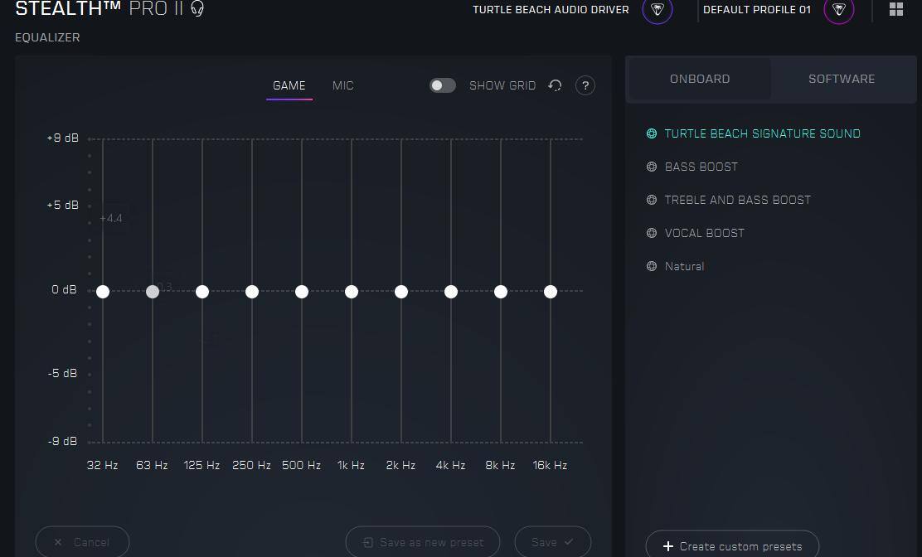Click the Turtle Beach Audio Driver label

(551, 10)
